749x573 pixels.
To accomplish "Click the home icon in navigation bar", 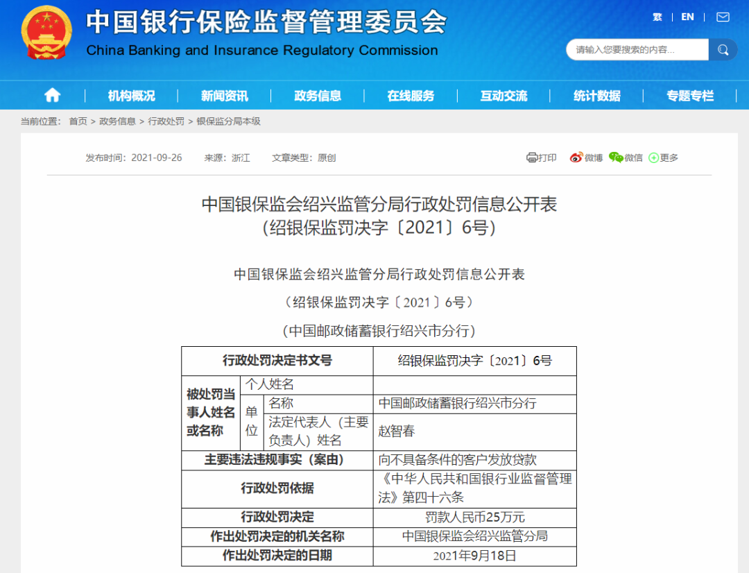I will point(53,96).
